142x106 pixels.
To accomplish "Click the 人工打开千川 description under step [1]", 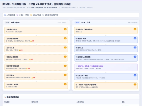I will (14, 32).
